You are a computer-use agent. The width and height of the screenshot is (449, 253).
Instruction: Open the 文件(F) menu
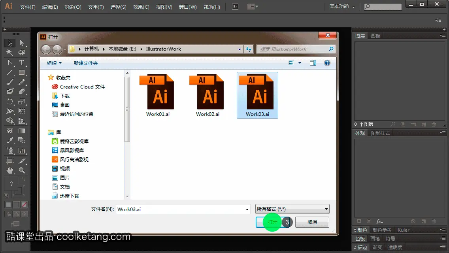28,7
